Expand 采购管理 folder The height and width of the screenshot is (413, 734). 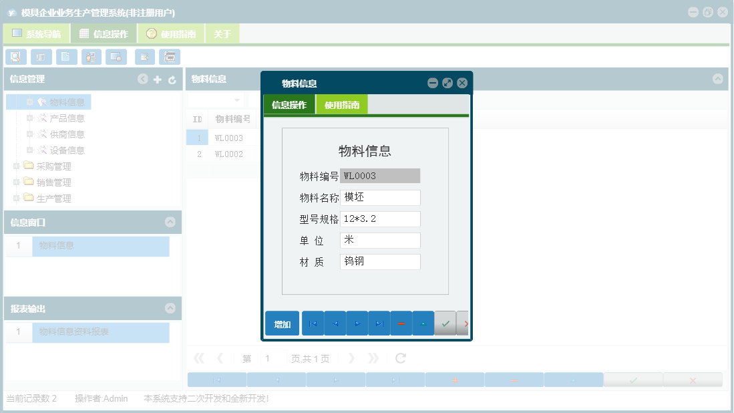point(17,166)
